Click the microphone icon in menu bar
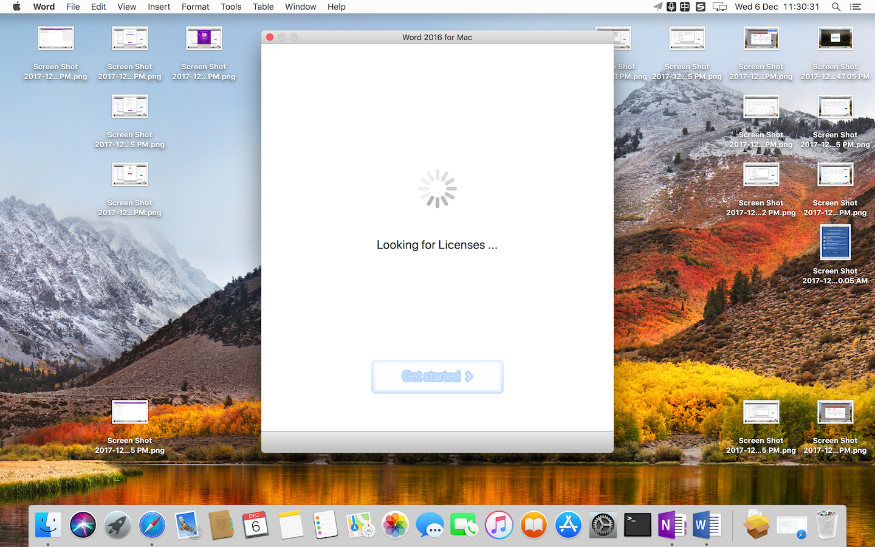875x547 pixels. click(x=671, y=7)
